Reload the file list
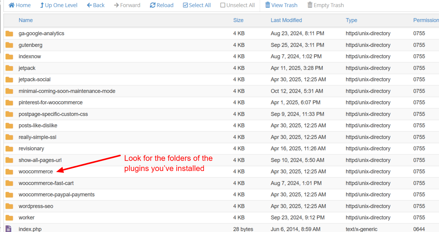The image size is (439, 232). coord(162,5)
